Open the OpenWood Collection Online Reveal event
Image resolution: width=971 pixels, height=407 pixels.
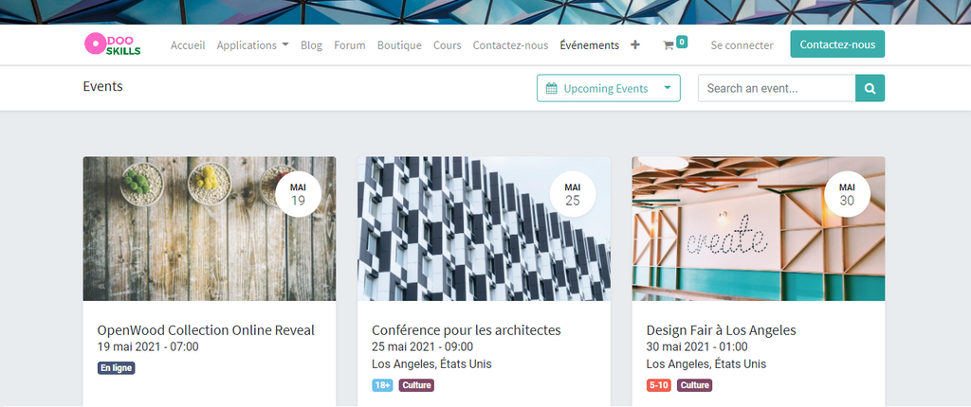(x=206, y=330)
